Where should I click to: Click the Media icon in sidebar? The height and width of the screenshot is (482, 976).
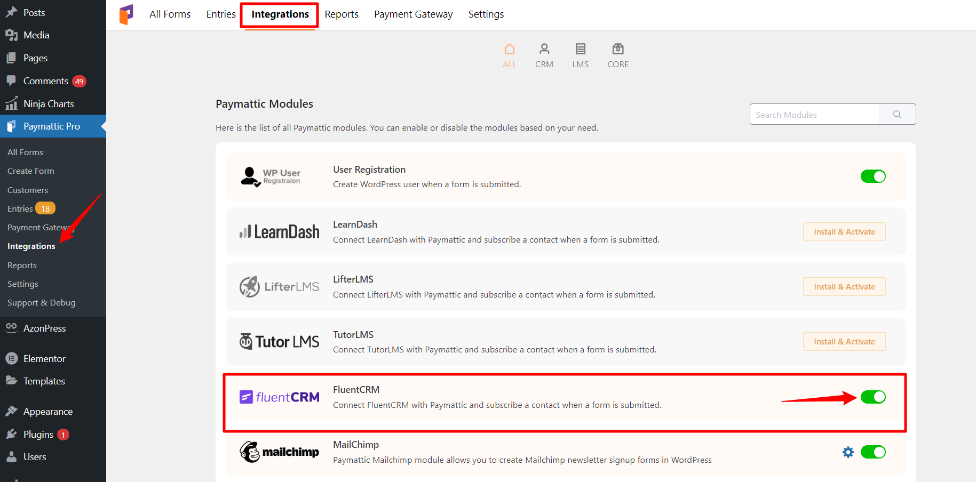coord(11,35)
